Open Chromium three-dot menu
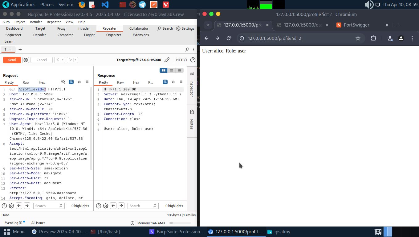 coord(412,38)
